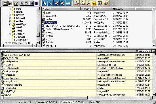Click the Excel icon beside resenet

(x=43, y=32)
